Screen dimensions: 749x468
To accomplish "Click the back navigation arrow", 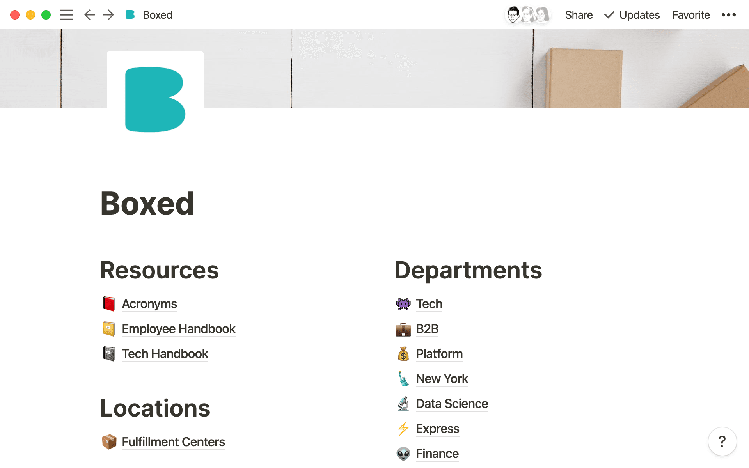I will [89, 15].
